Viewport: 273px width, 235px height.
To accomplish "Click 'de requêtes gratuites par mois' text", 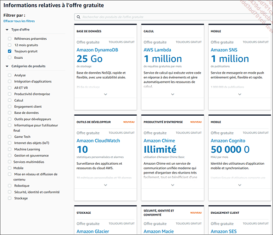I will [x=162, y=66].
